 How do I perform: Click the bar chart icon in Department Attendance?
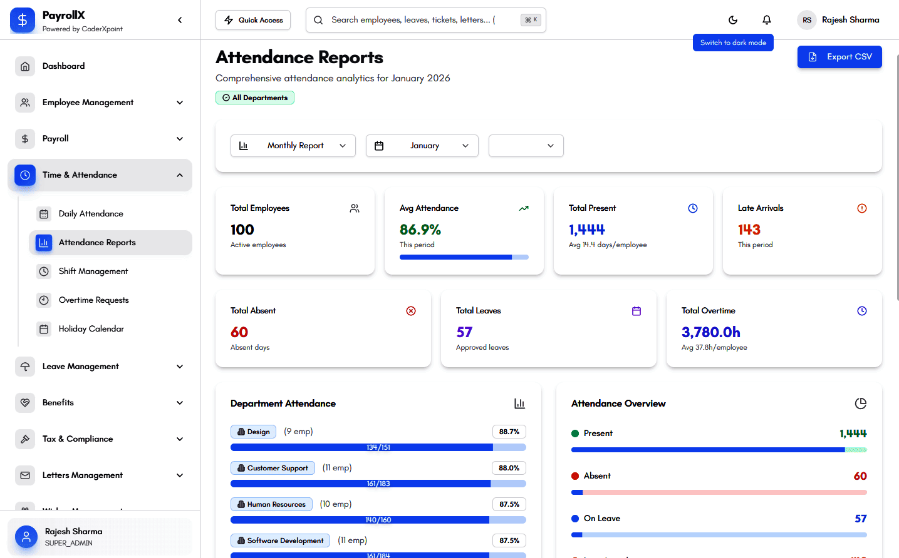pos(519,403)
